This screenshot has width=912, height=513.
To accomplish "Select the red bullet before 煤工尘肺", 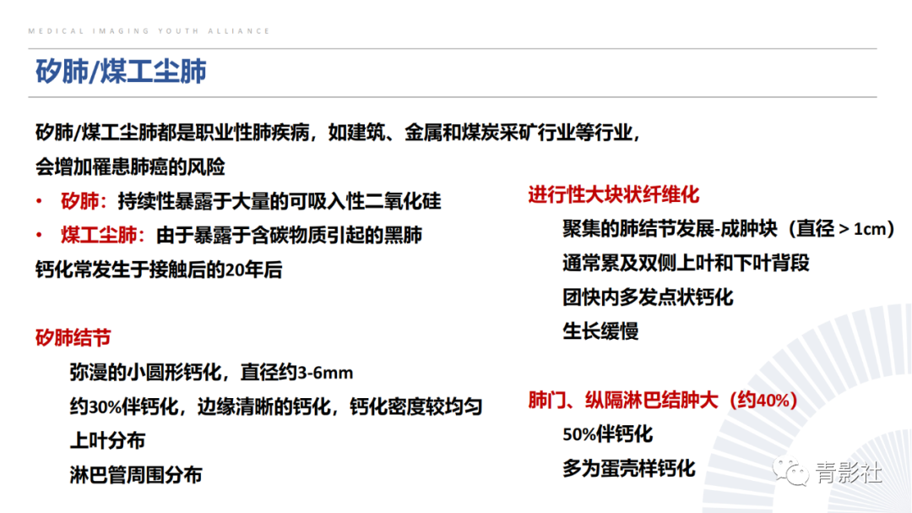I will click(x=37, y=235).
